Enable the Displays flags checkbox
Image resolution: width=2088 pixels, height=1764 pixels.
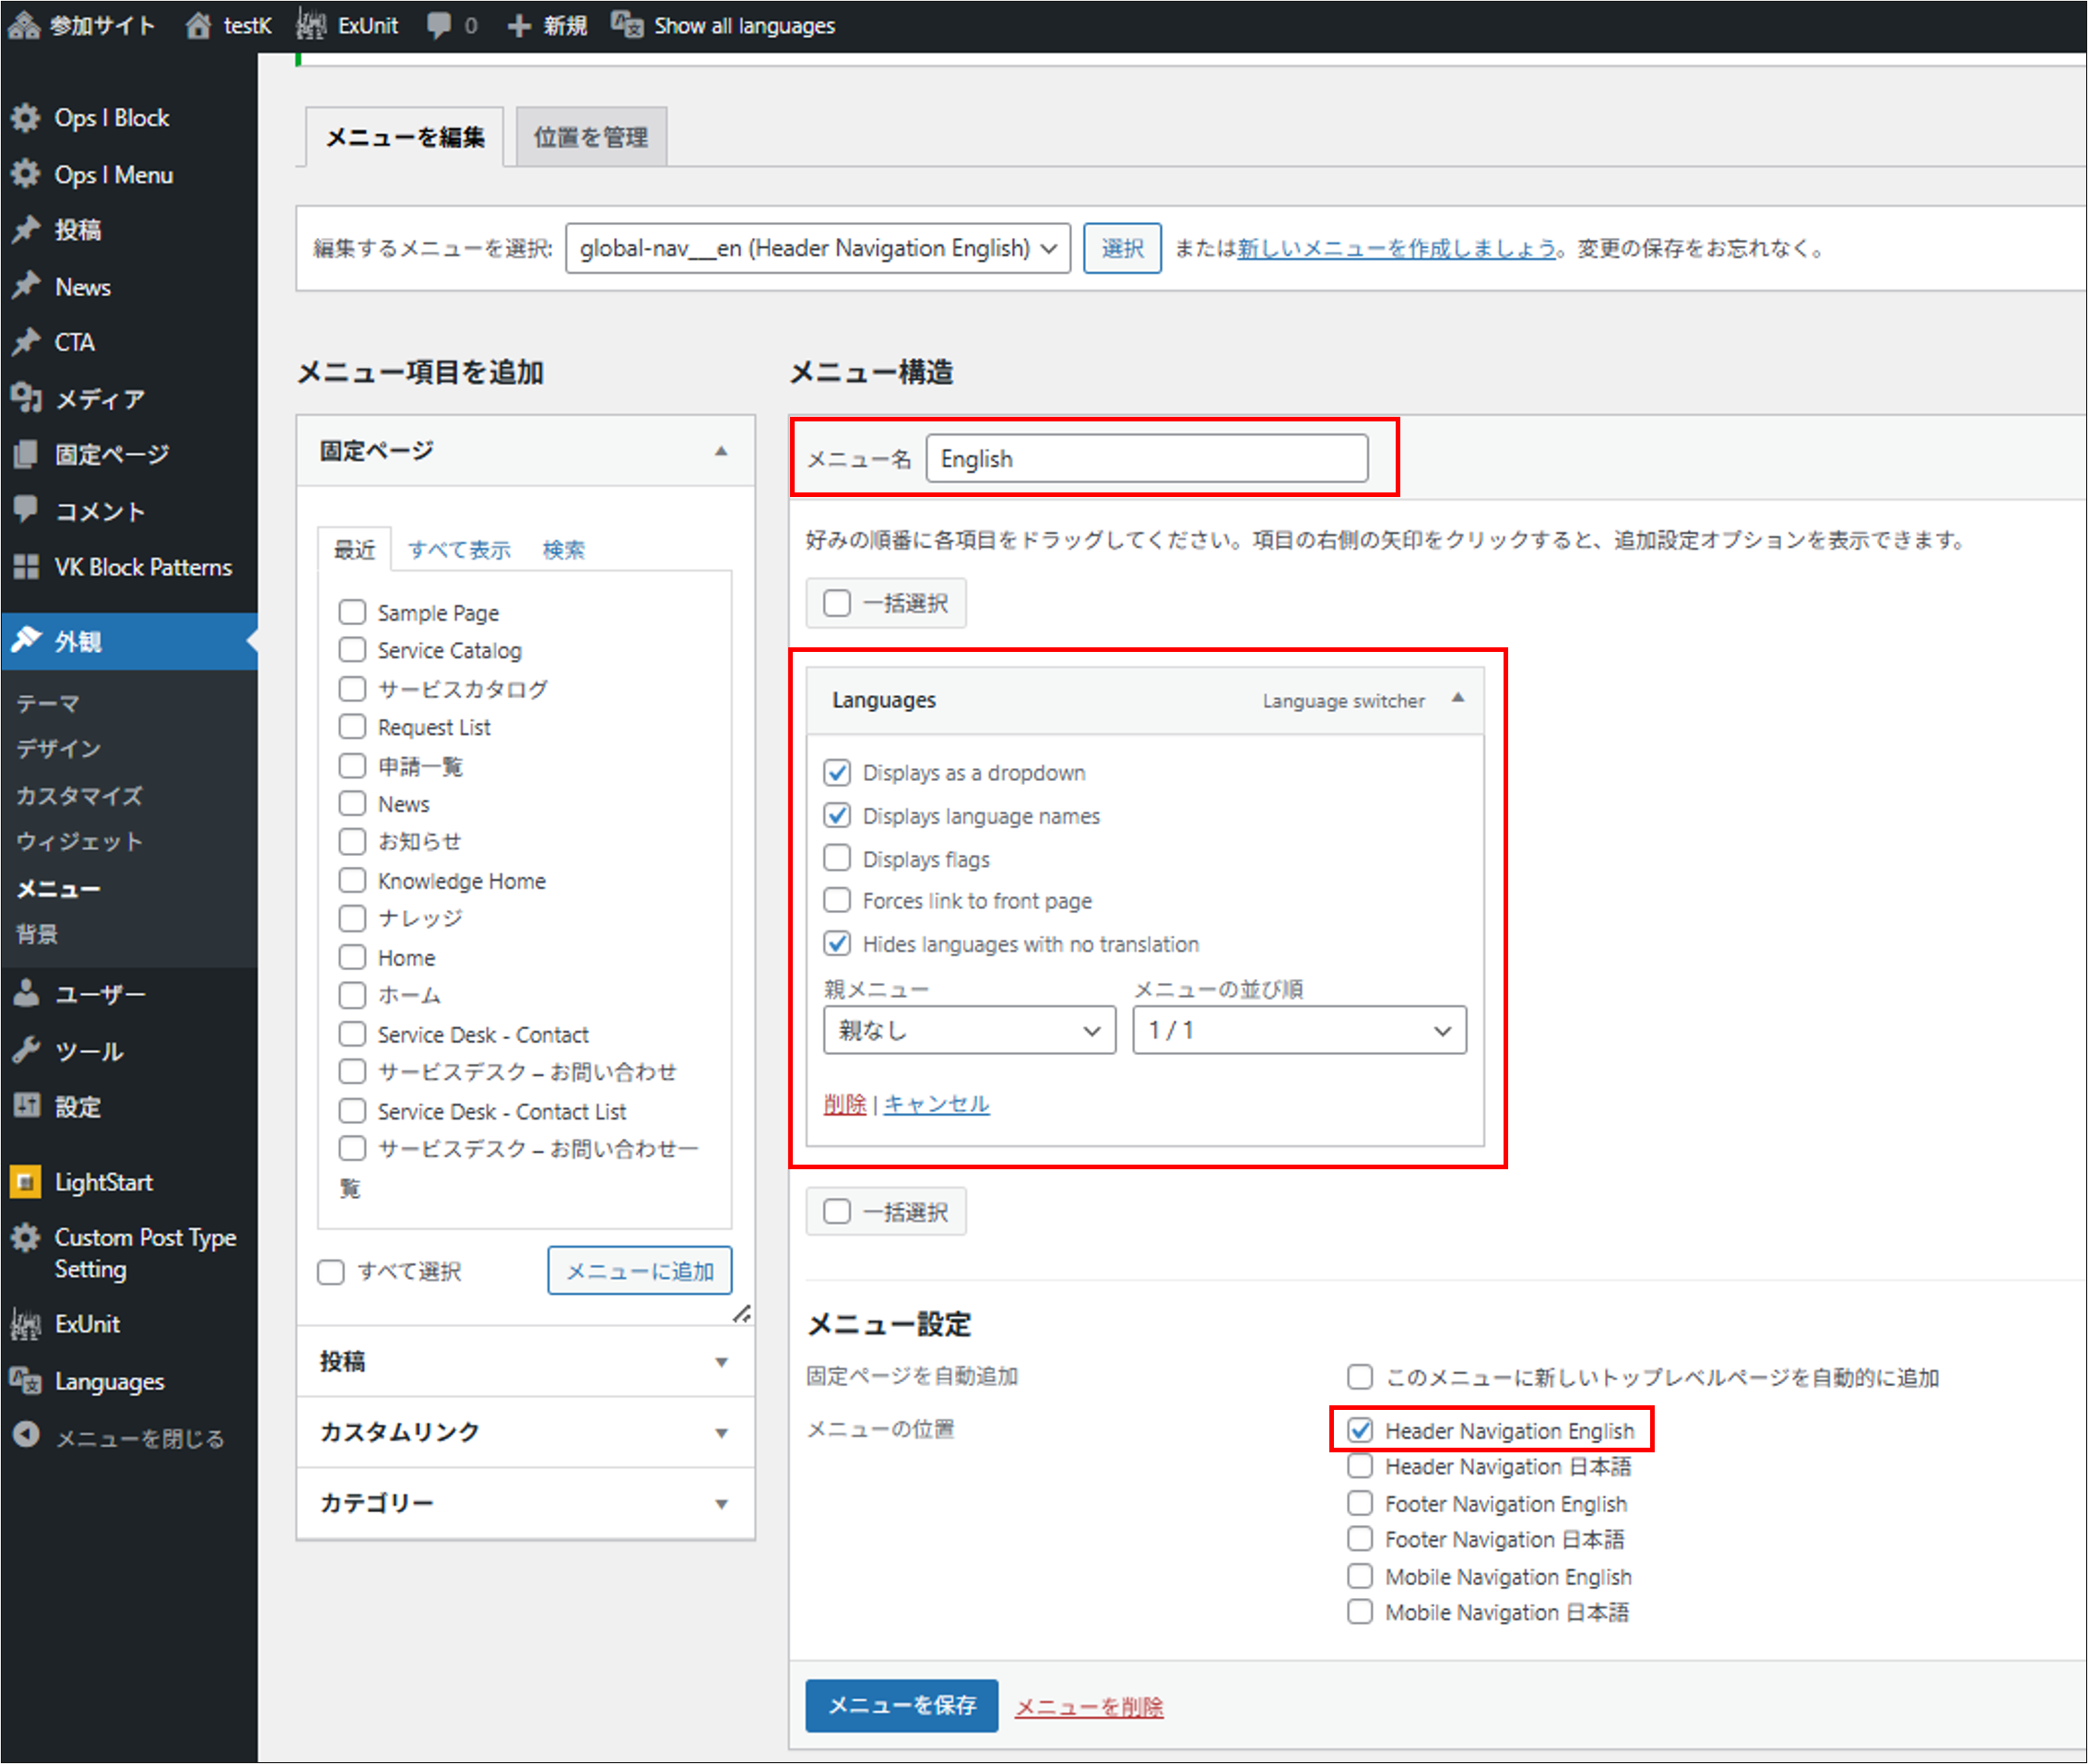pyautogui.click(x=837, y=859)
